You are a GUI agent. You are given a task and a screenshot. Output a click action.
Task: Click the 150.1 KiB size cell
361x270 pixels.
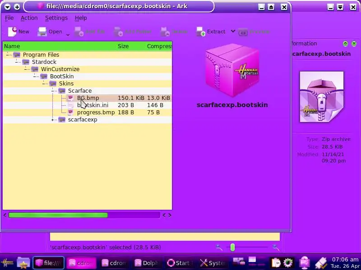pos(131,98)
